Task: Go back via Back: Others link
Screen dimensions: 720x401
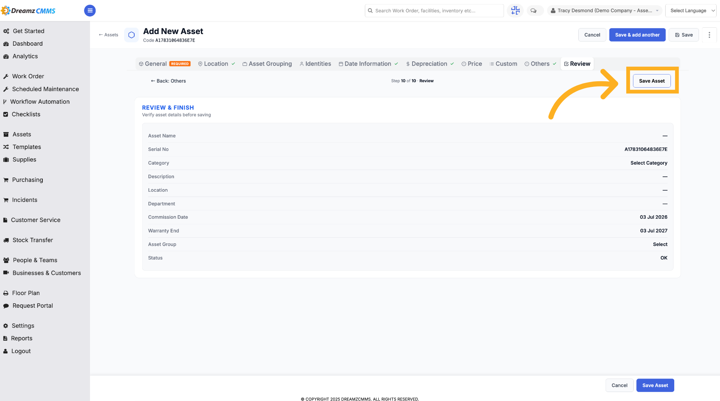Action: click(168, 81)
